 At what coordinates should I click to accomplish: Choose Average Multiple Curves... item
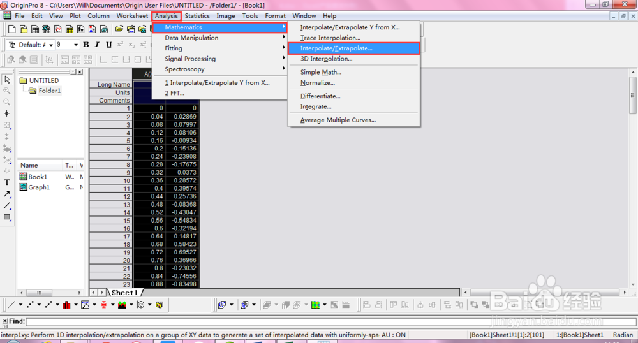[353, 120]
